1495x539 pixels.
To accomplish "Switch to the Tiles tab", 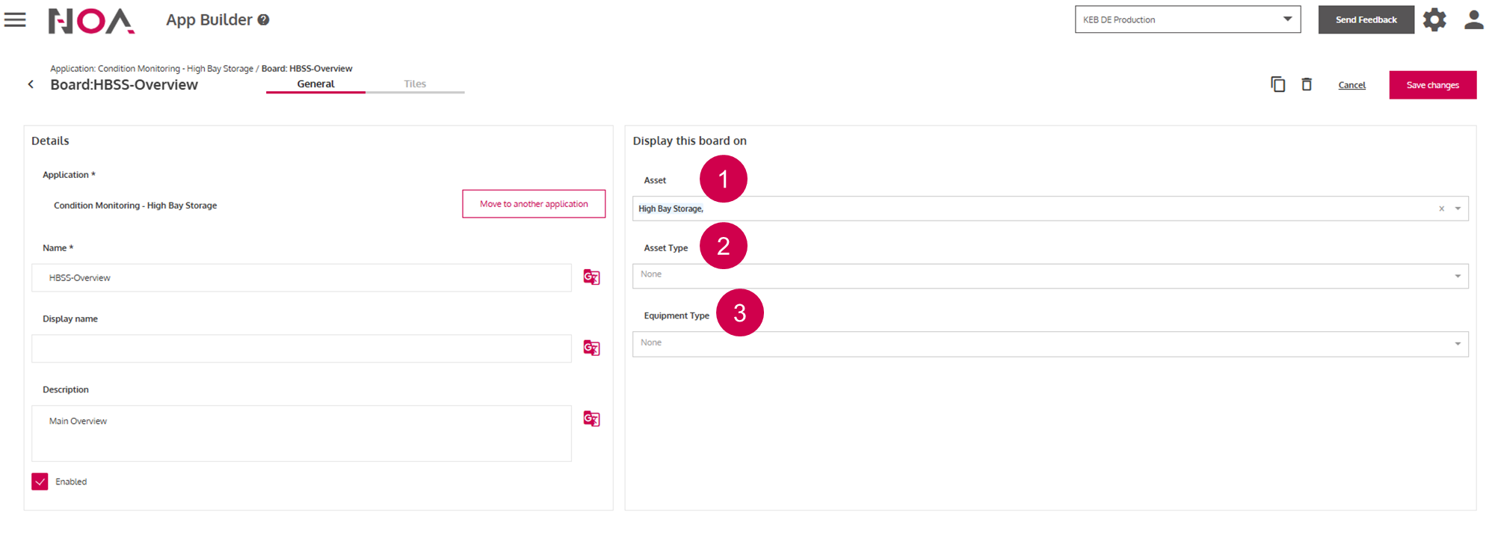I will pyautogui.click(x=415, y=84).
